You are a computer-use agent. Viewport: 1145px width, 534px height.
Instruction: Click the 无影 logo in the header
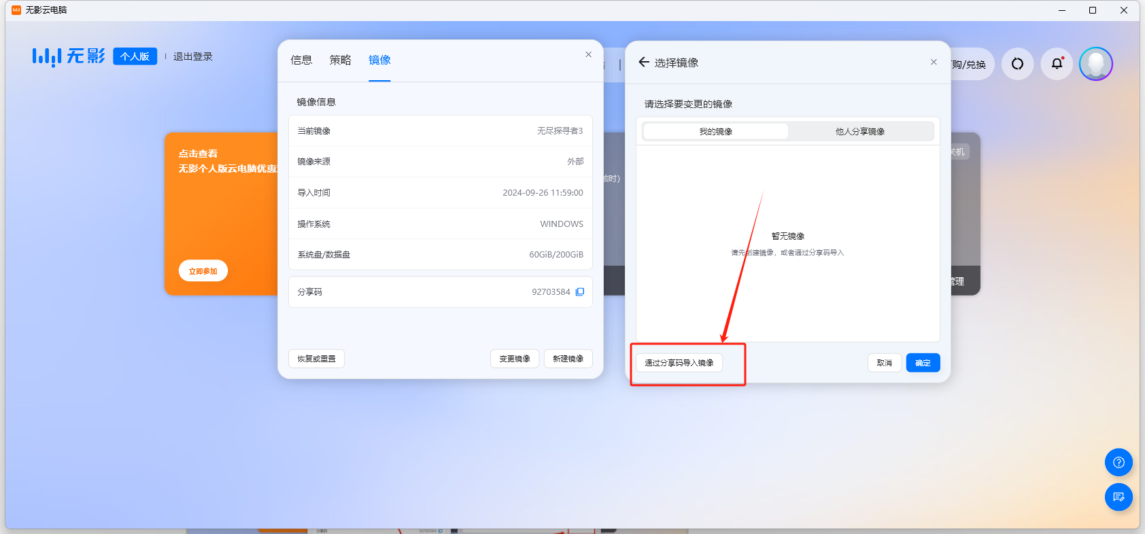coord(69,56)
